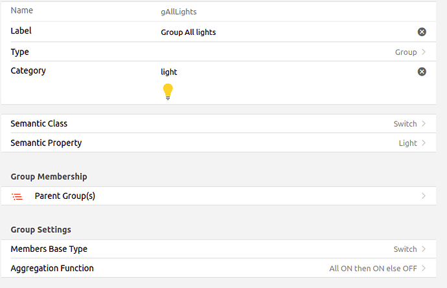The image size is (447, 288).
Task: Click the Label input containing Group All lights
Action: coord(286,32)
